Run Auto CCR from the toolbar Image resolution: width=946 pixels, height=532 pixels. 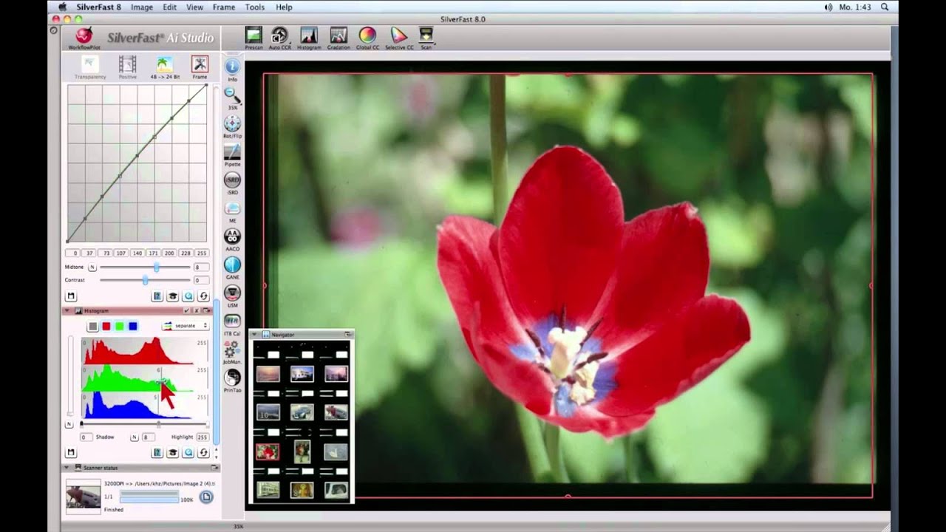click(x=279, y=38)
